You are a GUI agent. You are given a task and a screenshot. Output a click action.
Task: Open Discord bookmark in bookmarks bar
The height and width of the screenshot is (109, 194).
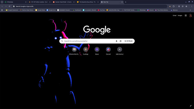coord(150,10)
